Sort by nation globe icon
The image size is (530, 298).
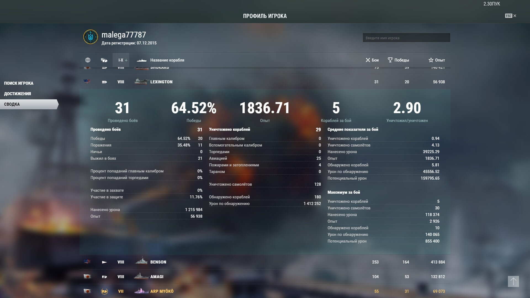pyautogui.click(x=88, y=60)
